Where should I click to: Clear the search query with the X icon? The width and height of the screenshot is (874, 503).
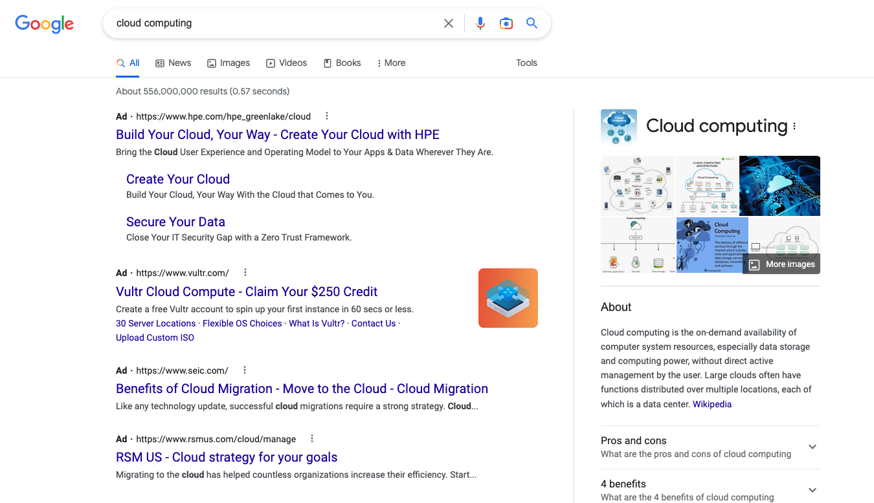pos(449,23)
